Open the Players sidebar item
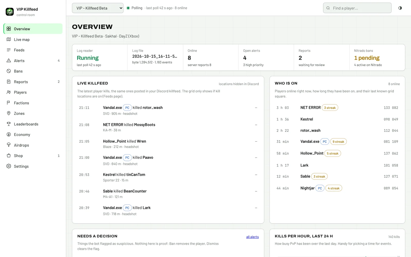Screen dimensions: 411x257 tap(33, 92)
